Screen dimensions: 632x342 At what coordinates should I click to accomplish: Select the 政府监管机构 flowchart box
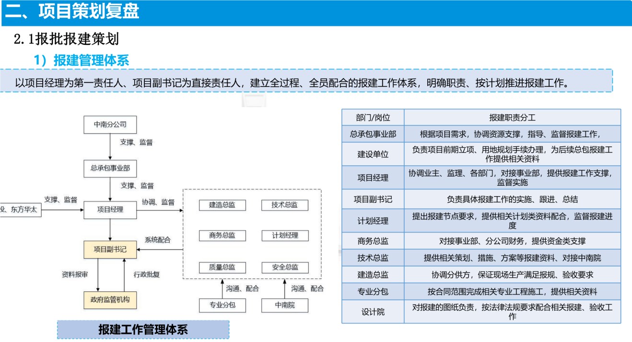pyautogui.click(x=110, y=300)
